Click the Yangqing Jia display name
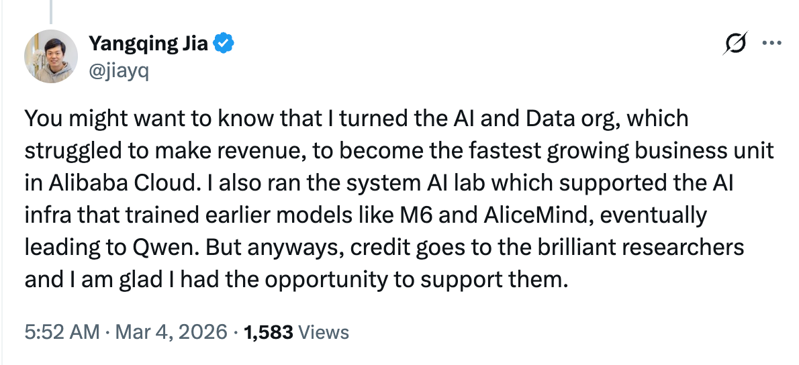This screenshot has width=799, height=365. click(x=149, y=45)
